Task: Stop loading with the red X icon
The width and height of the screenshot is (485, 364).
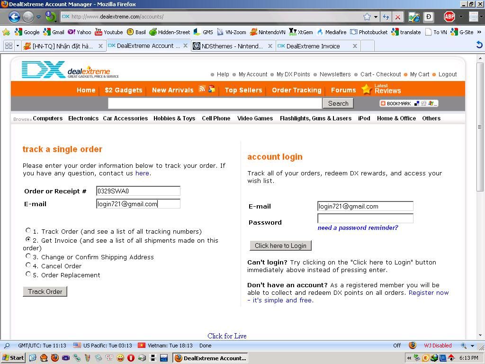Action: pos(398,17)
